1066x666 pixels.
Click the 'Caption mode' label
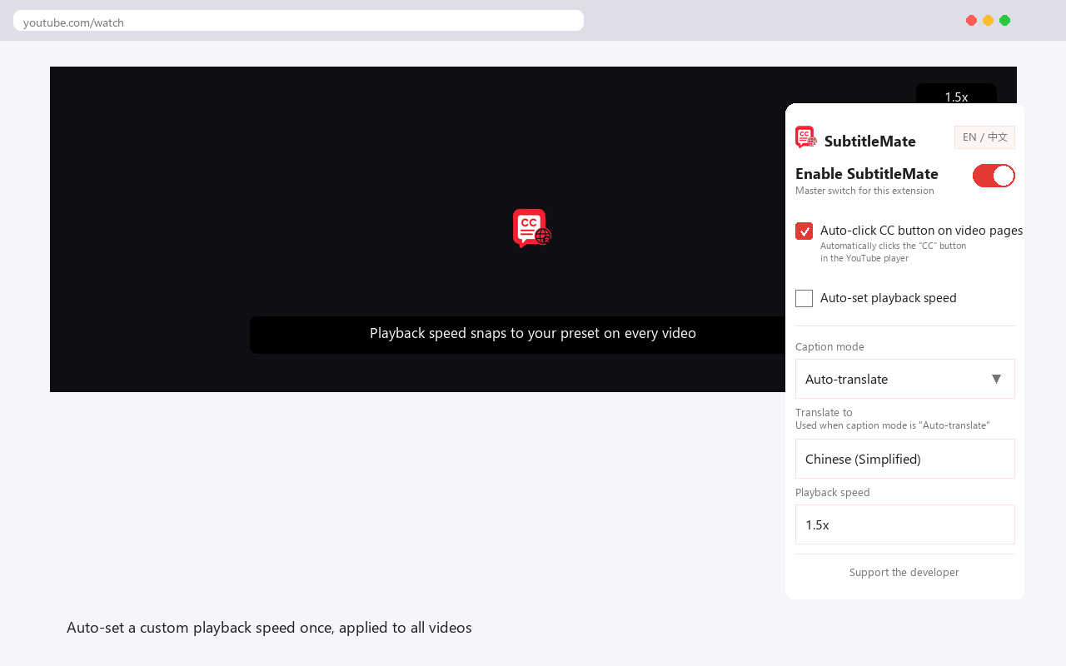(x=829, y=347)
